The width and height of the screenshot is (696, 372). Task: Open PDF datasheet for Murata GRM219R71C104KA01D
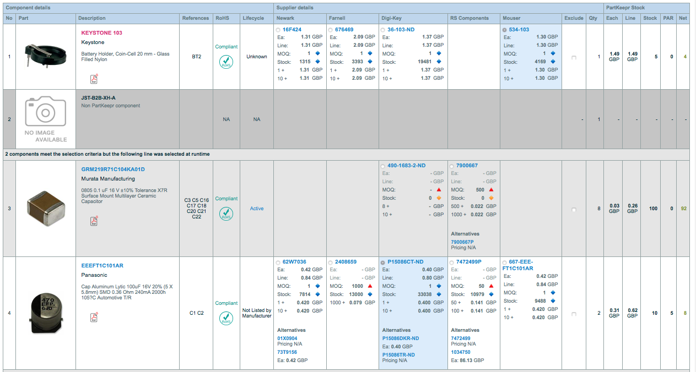pos(94,221)
